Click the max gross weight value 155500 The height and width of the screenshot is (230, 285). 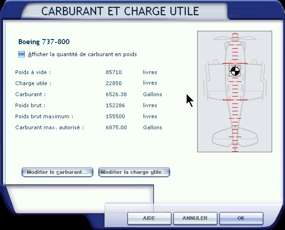point(115,116)
